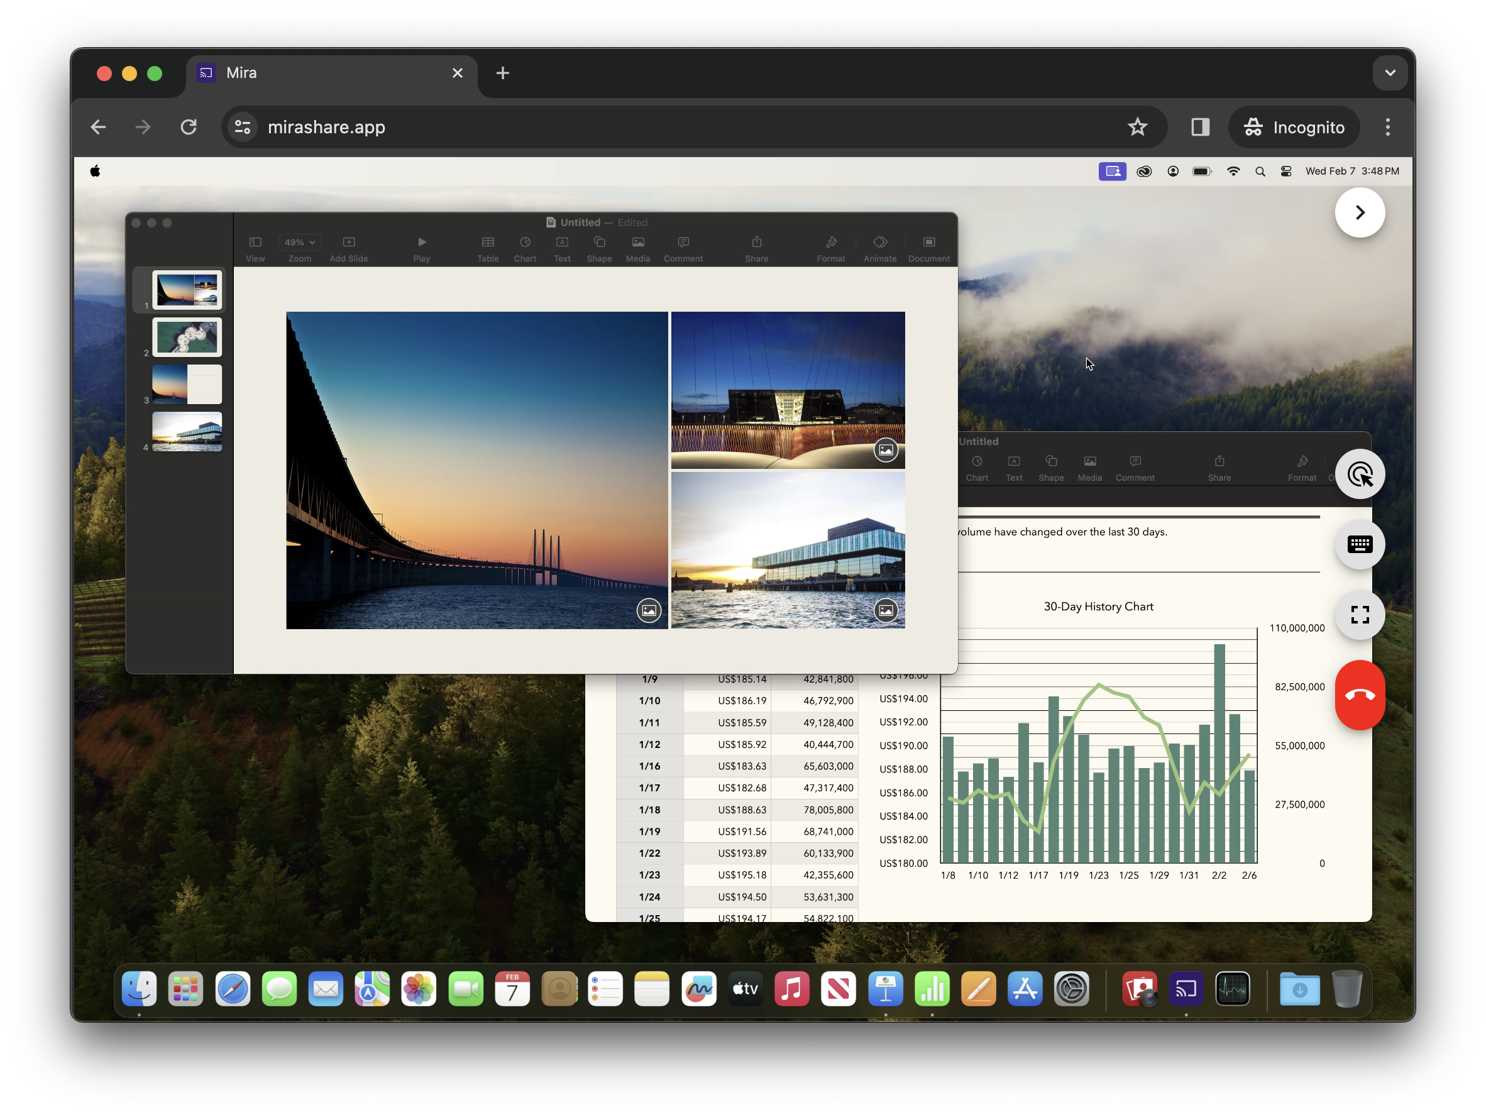Click Media in the Numbers window toolbar
1486x1115 pixels.
tap(1089, 468)
